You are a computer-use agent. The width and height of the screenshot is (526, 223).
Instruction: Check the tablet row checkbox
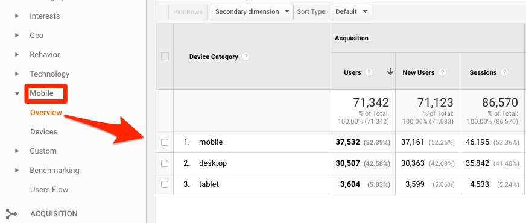tap(165, 184)
